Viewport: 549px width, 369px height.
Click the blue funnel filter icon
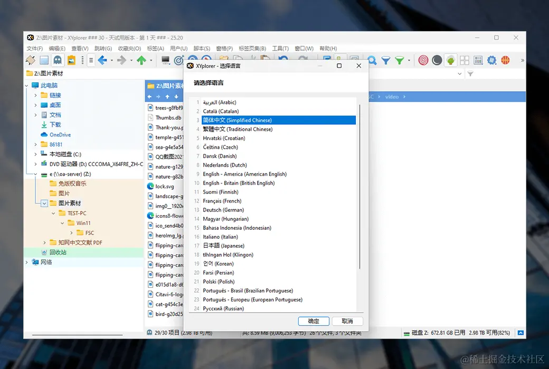[x=386, y=61]
